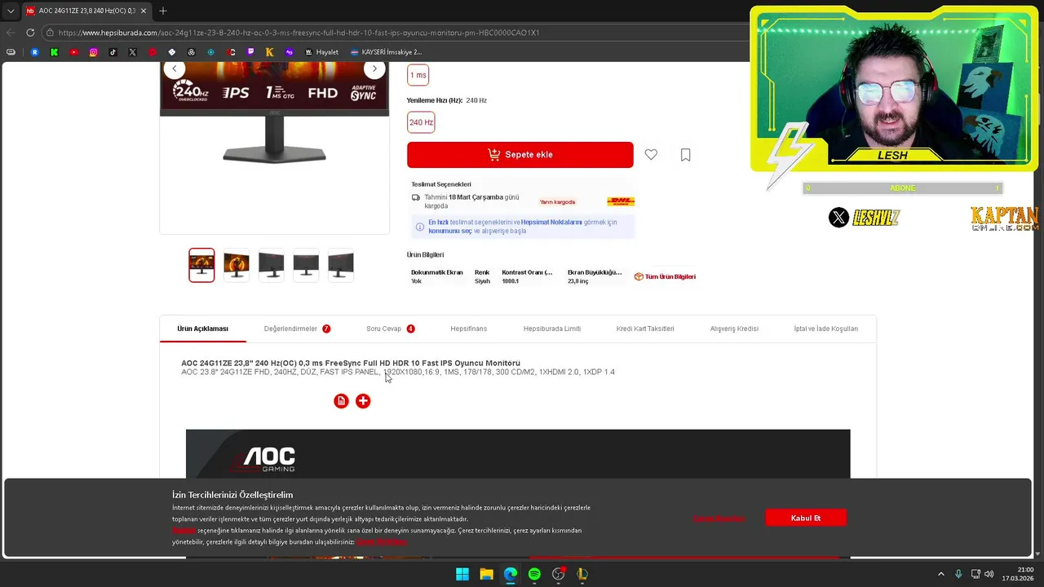Viewport: 1044px width, 587px height.
Task: Open the Hepsifinans tab
Action: (468, 329)
